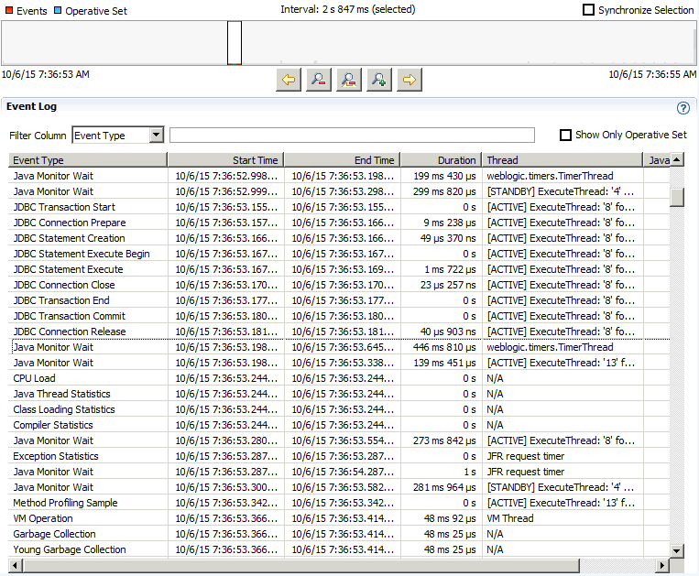Image resolution: width=699 pixels, height=576 pixels.
Task: Select the JDBC Connection Close row
Action: pos(339,285)
